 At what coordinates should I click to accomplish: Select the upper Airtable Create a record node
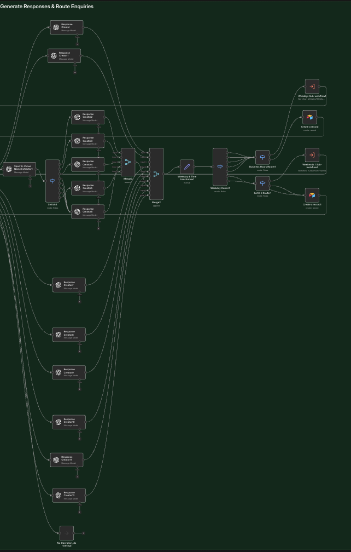click(309, 117)
